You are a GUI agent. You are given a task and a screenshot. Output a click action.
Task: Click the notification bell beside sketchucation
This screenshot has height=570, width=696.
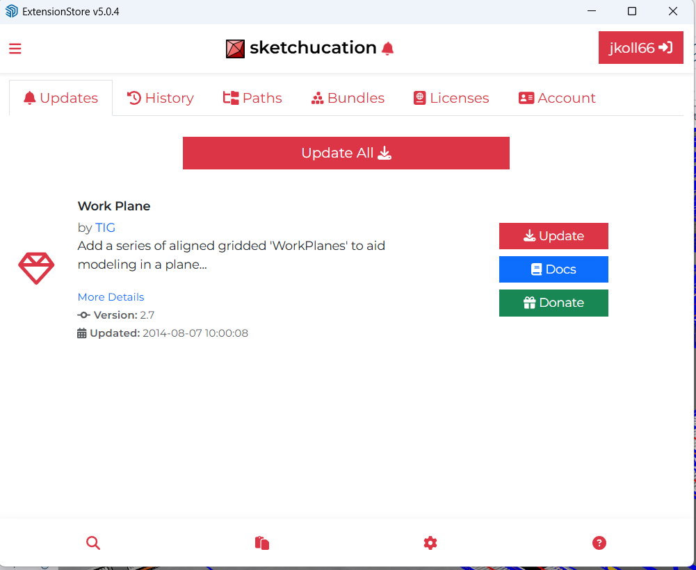click(x=388, y=48)
